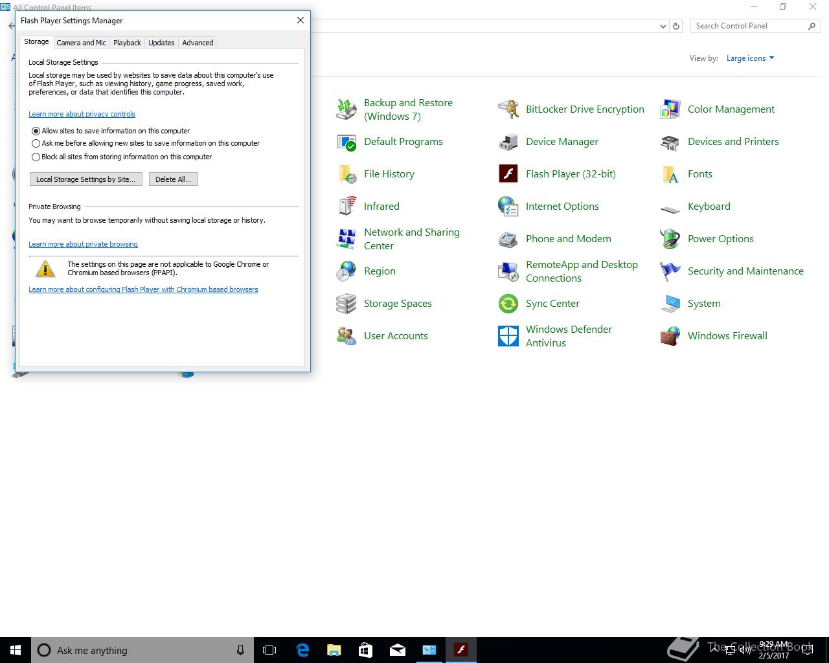Open the System icon
This screenshot has width=829, height=663.
pyautogui.click(x=670, y=304)
